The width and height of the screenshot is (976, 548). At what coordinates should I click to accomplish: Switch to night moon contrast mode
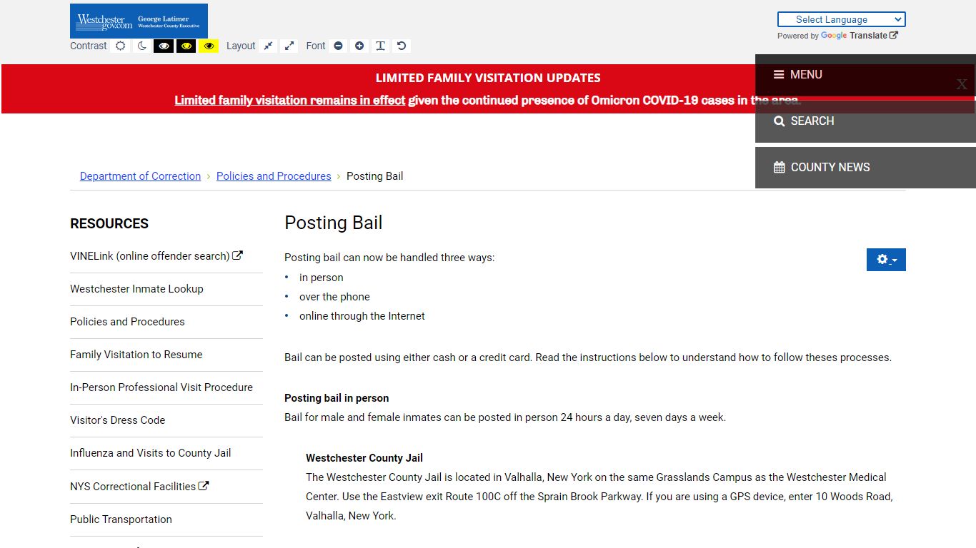[x=142, y=46]
